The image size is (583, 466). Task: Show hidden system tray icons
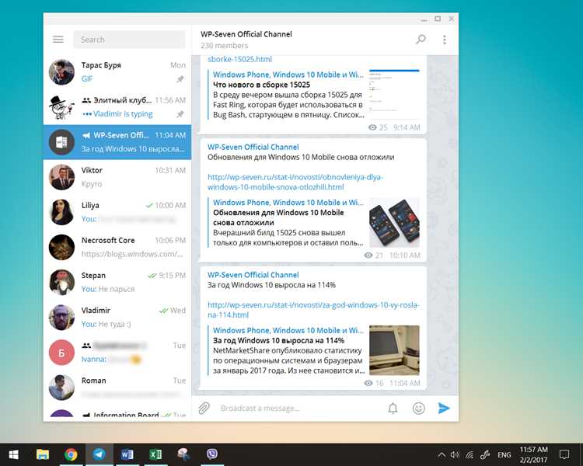point(441,455)
